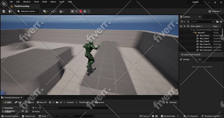Select the Details panel tab
The image size is (224, 118).
pos(186,59)
